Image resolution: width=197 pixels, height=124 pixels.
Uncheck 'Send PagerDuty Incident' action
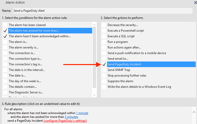[104, 64]
